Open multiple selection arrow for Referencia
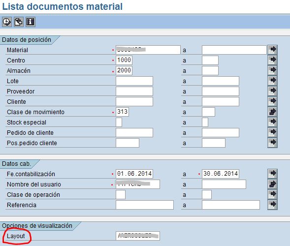Screen dimensions: 290x246 272,205
